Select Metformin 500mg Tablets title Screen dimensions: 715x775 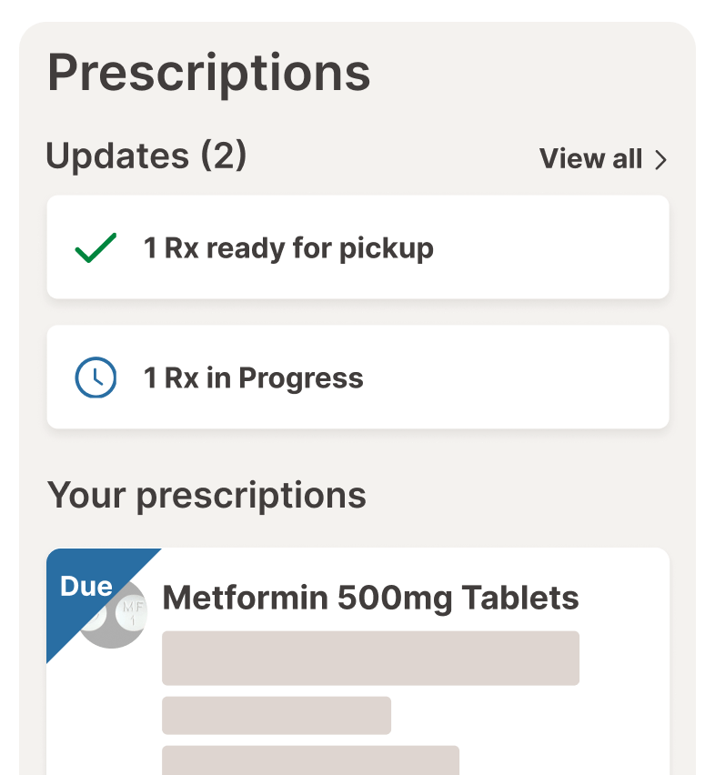[370, 598]
